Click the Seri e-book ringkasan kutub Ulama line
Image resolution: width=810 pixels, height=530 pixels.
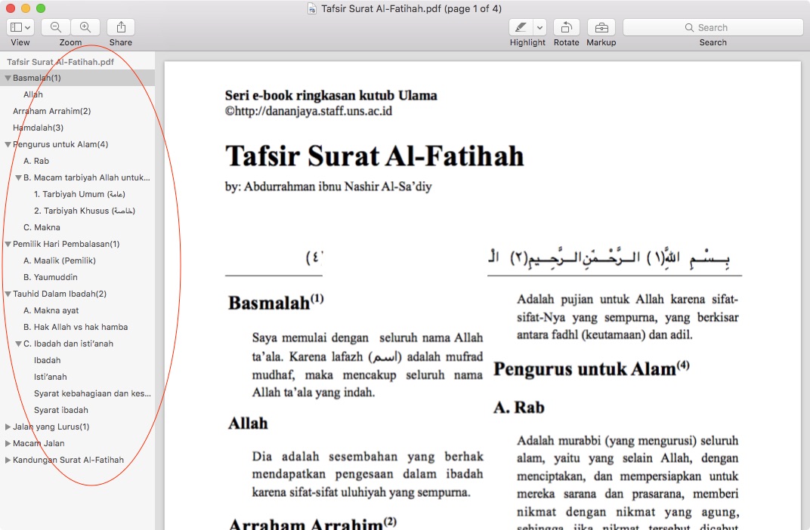pyautogui.click(x=331, y=95)
